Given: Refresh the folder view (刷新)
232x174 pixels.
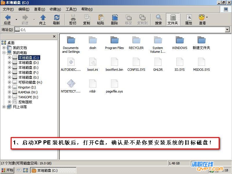Looking at the screenshot, I should pyautogui.click(x=57, y=20).
